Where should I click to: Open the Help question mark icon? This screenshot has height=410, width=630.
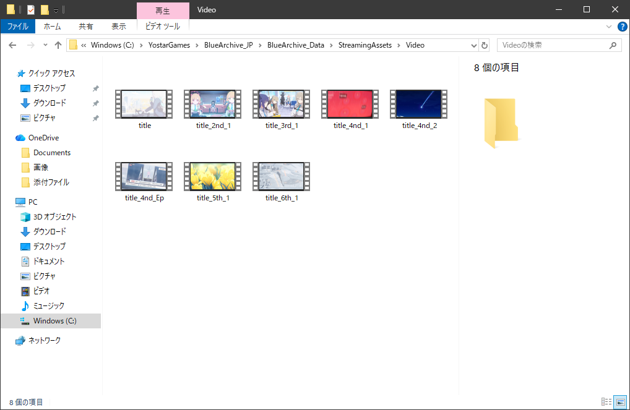point(622,27)
